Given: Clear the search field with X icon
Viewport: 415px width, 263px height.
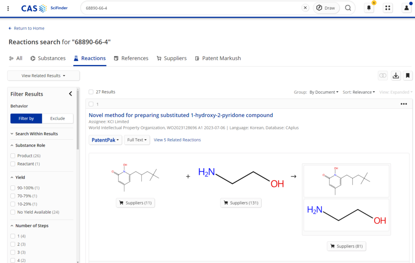Looking at the screenshot, I should (305, 8).
